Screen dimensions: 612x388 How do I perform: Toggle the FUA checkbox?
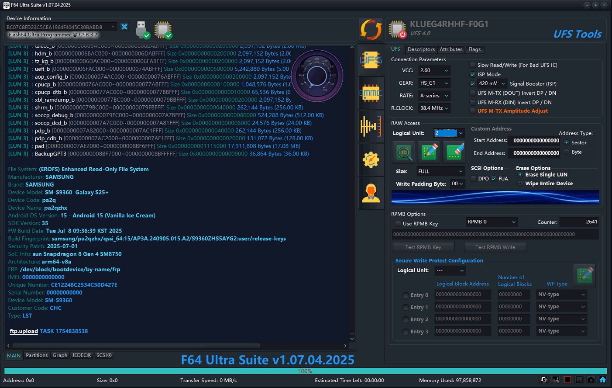coord(494,179)
